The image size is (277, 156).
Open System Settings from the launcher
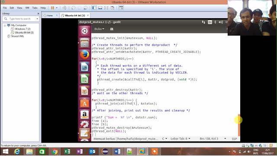[84, 124]
